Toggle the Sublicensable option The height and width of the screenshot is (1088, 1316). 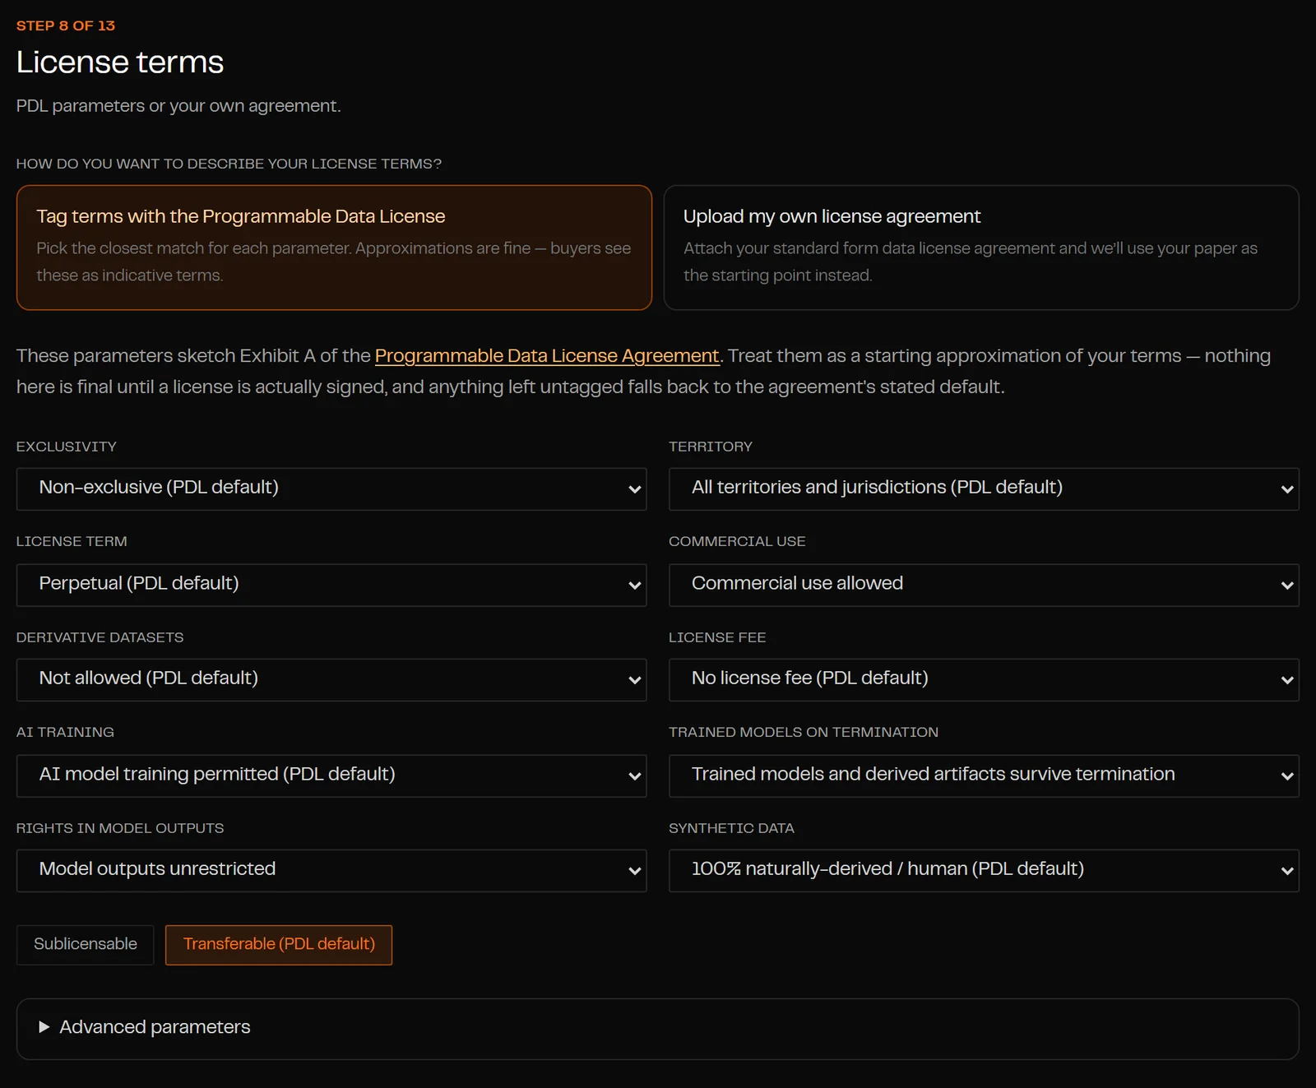pyautogui.click(x=86, y=945)
